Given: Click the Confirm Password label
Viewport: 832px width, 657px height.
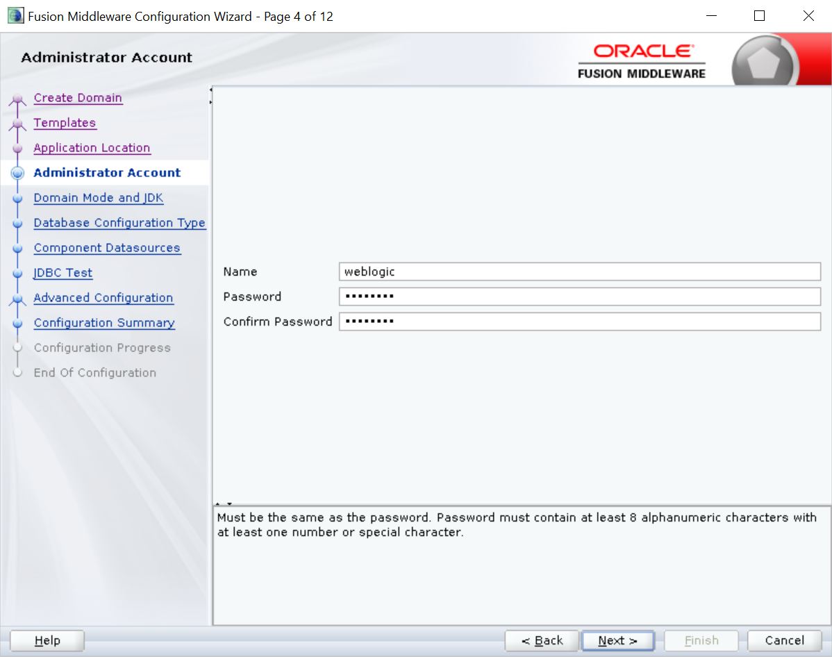Looking at the screenshot, I should 278,322.
